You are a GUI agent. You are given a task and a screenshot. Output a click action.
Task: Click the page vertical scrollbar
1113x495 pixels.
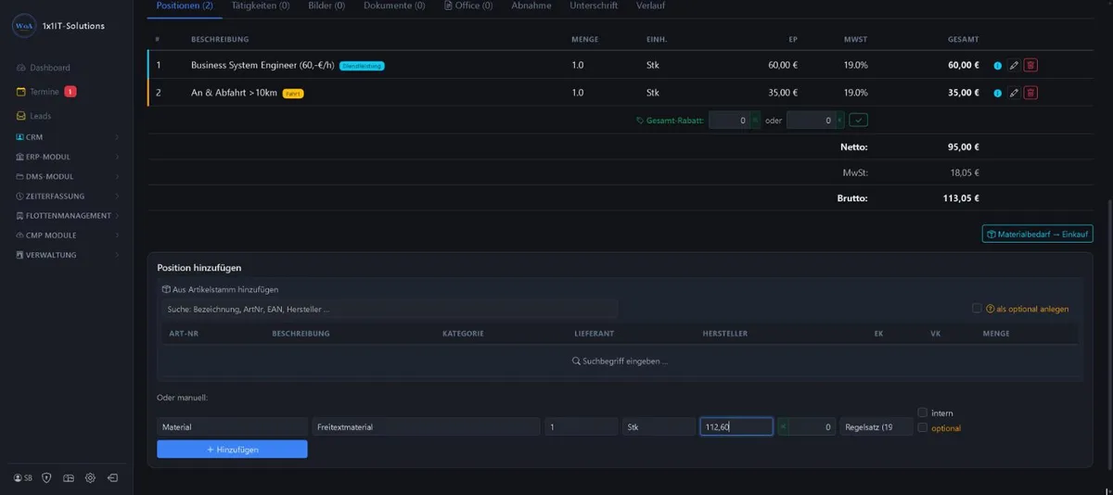(1109, 334)
